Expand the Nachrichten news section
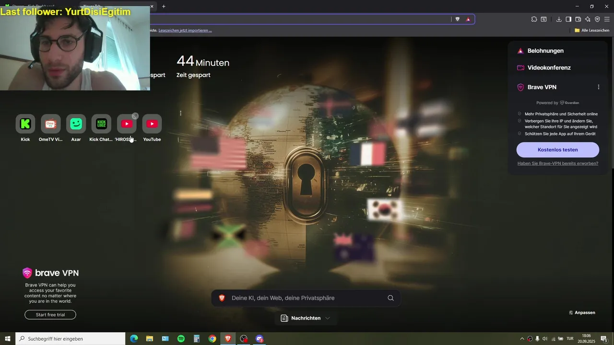The width and height of the screenshot is (614, 345). (306, 318)
